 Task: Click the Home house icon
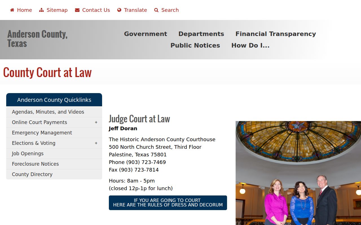click(12, 10)
